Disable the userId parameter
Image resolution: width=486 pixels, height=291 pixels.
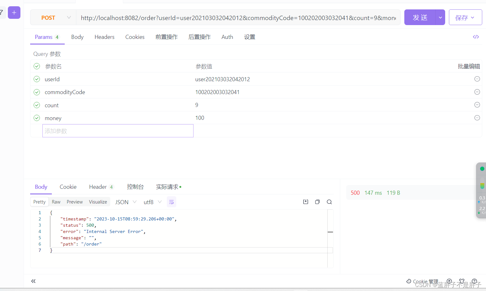click(x=37, y=79)
